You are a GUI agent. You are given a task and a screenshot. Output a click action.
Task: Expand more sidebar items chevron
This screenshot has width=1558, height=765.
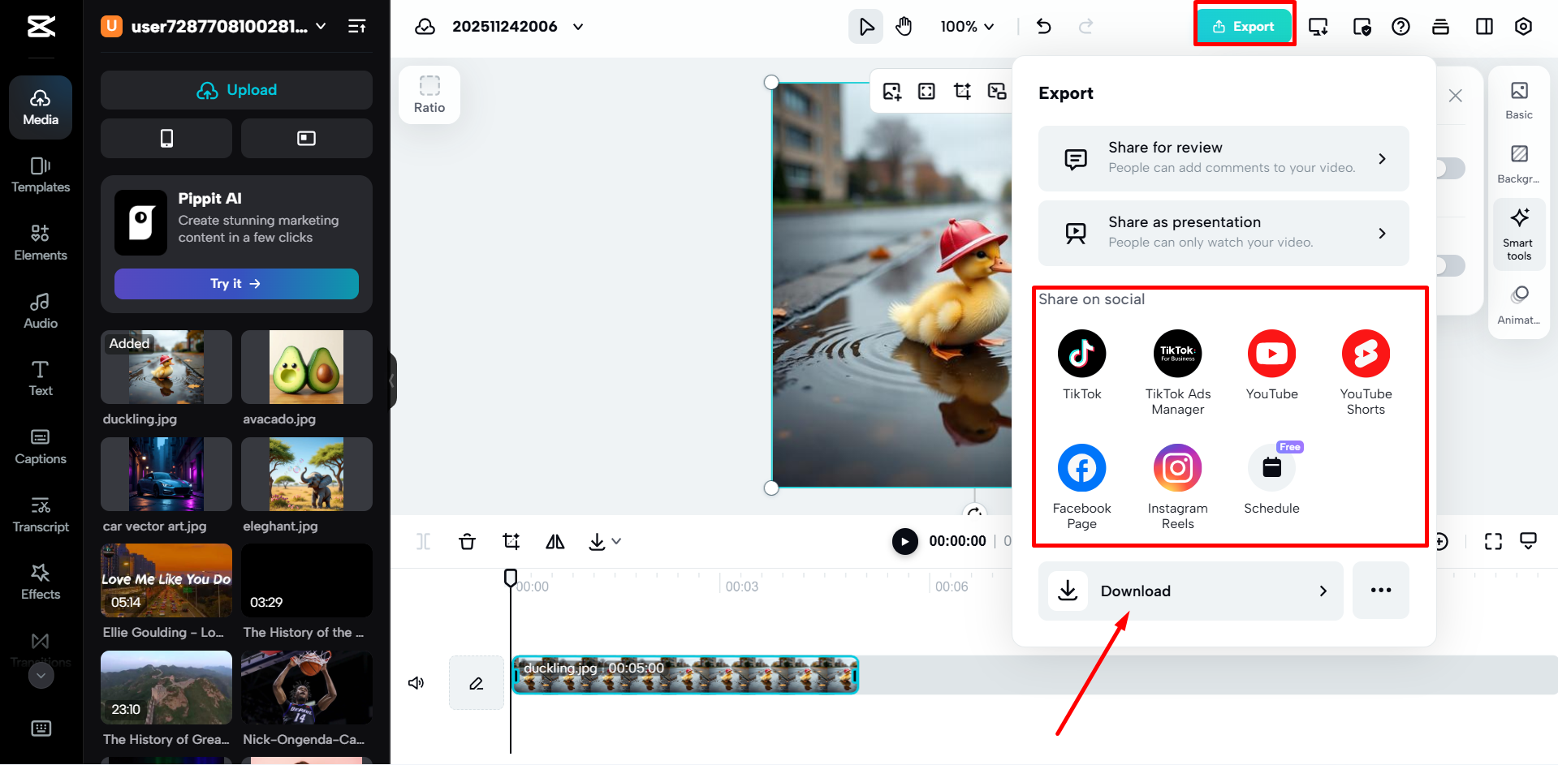(41, 675)
